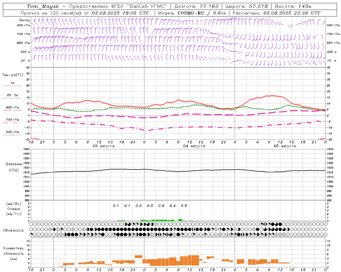
Task: Click the 04 августа date label
Action: point(194,146)
